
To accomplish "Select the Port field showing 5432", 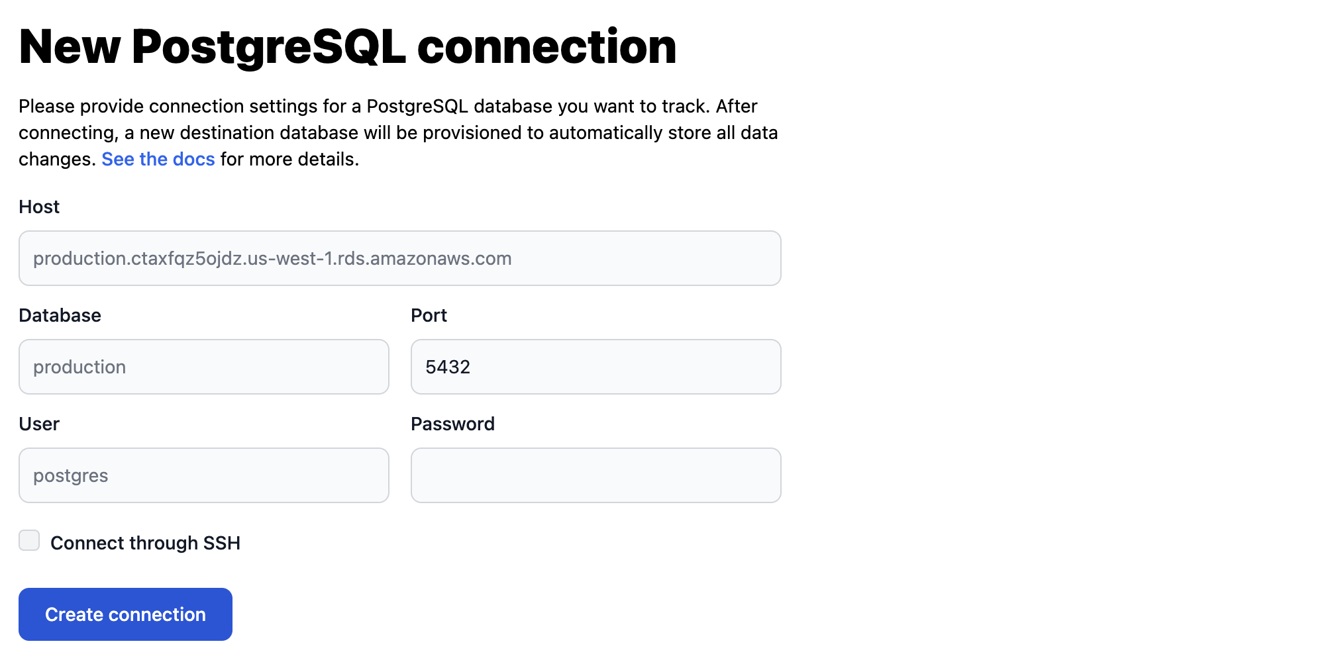I will coord(595,367).
